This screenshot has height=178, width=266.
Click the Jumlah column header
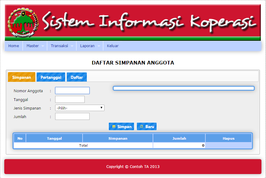pos(179,138)
